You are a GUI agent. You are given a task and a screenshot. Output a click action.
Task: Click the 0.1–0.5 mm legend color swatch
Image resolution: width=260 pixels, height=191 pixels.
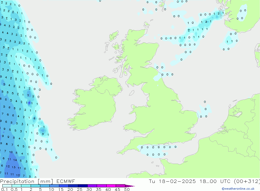[7, 186]
